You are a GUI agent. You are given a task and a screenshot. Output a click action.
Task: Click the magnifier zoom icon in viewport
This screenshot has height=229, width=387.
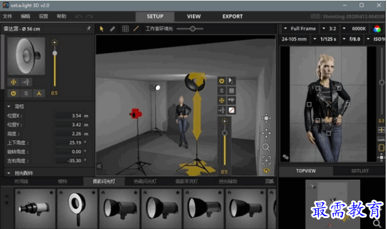click(266, 148)
